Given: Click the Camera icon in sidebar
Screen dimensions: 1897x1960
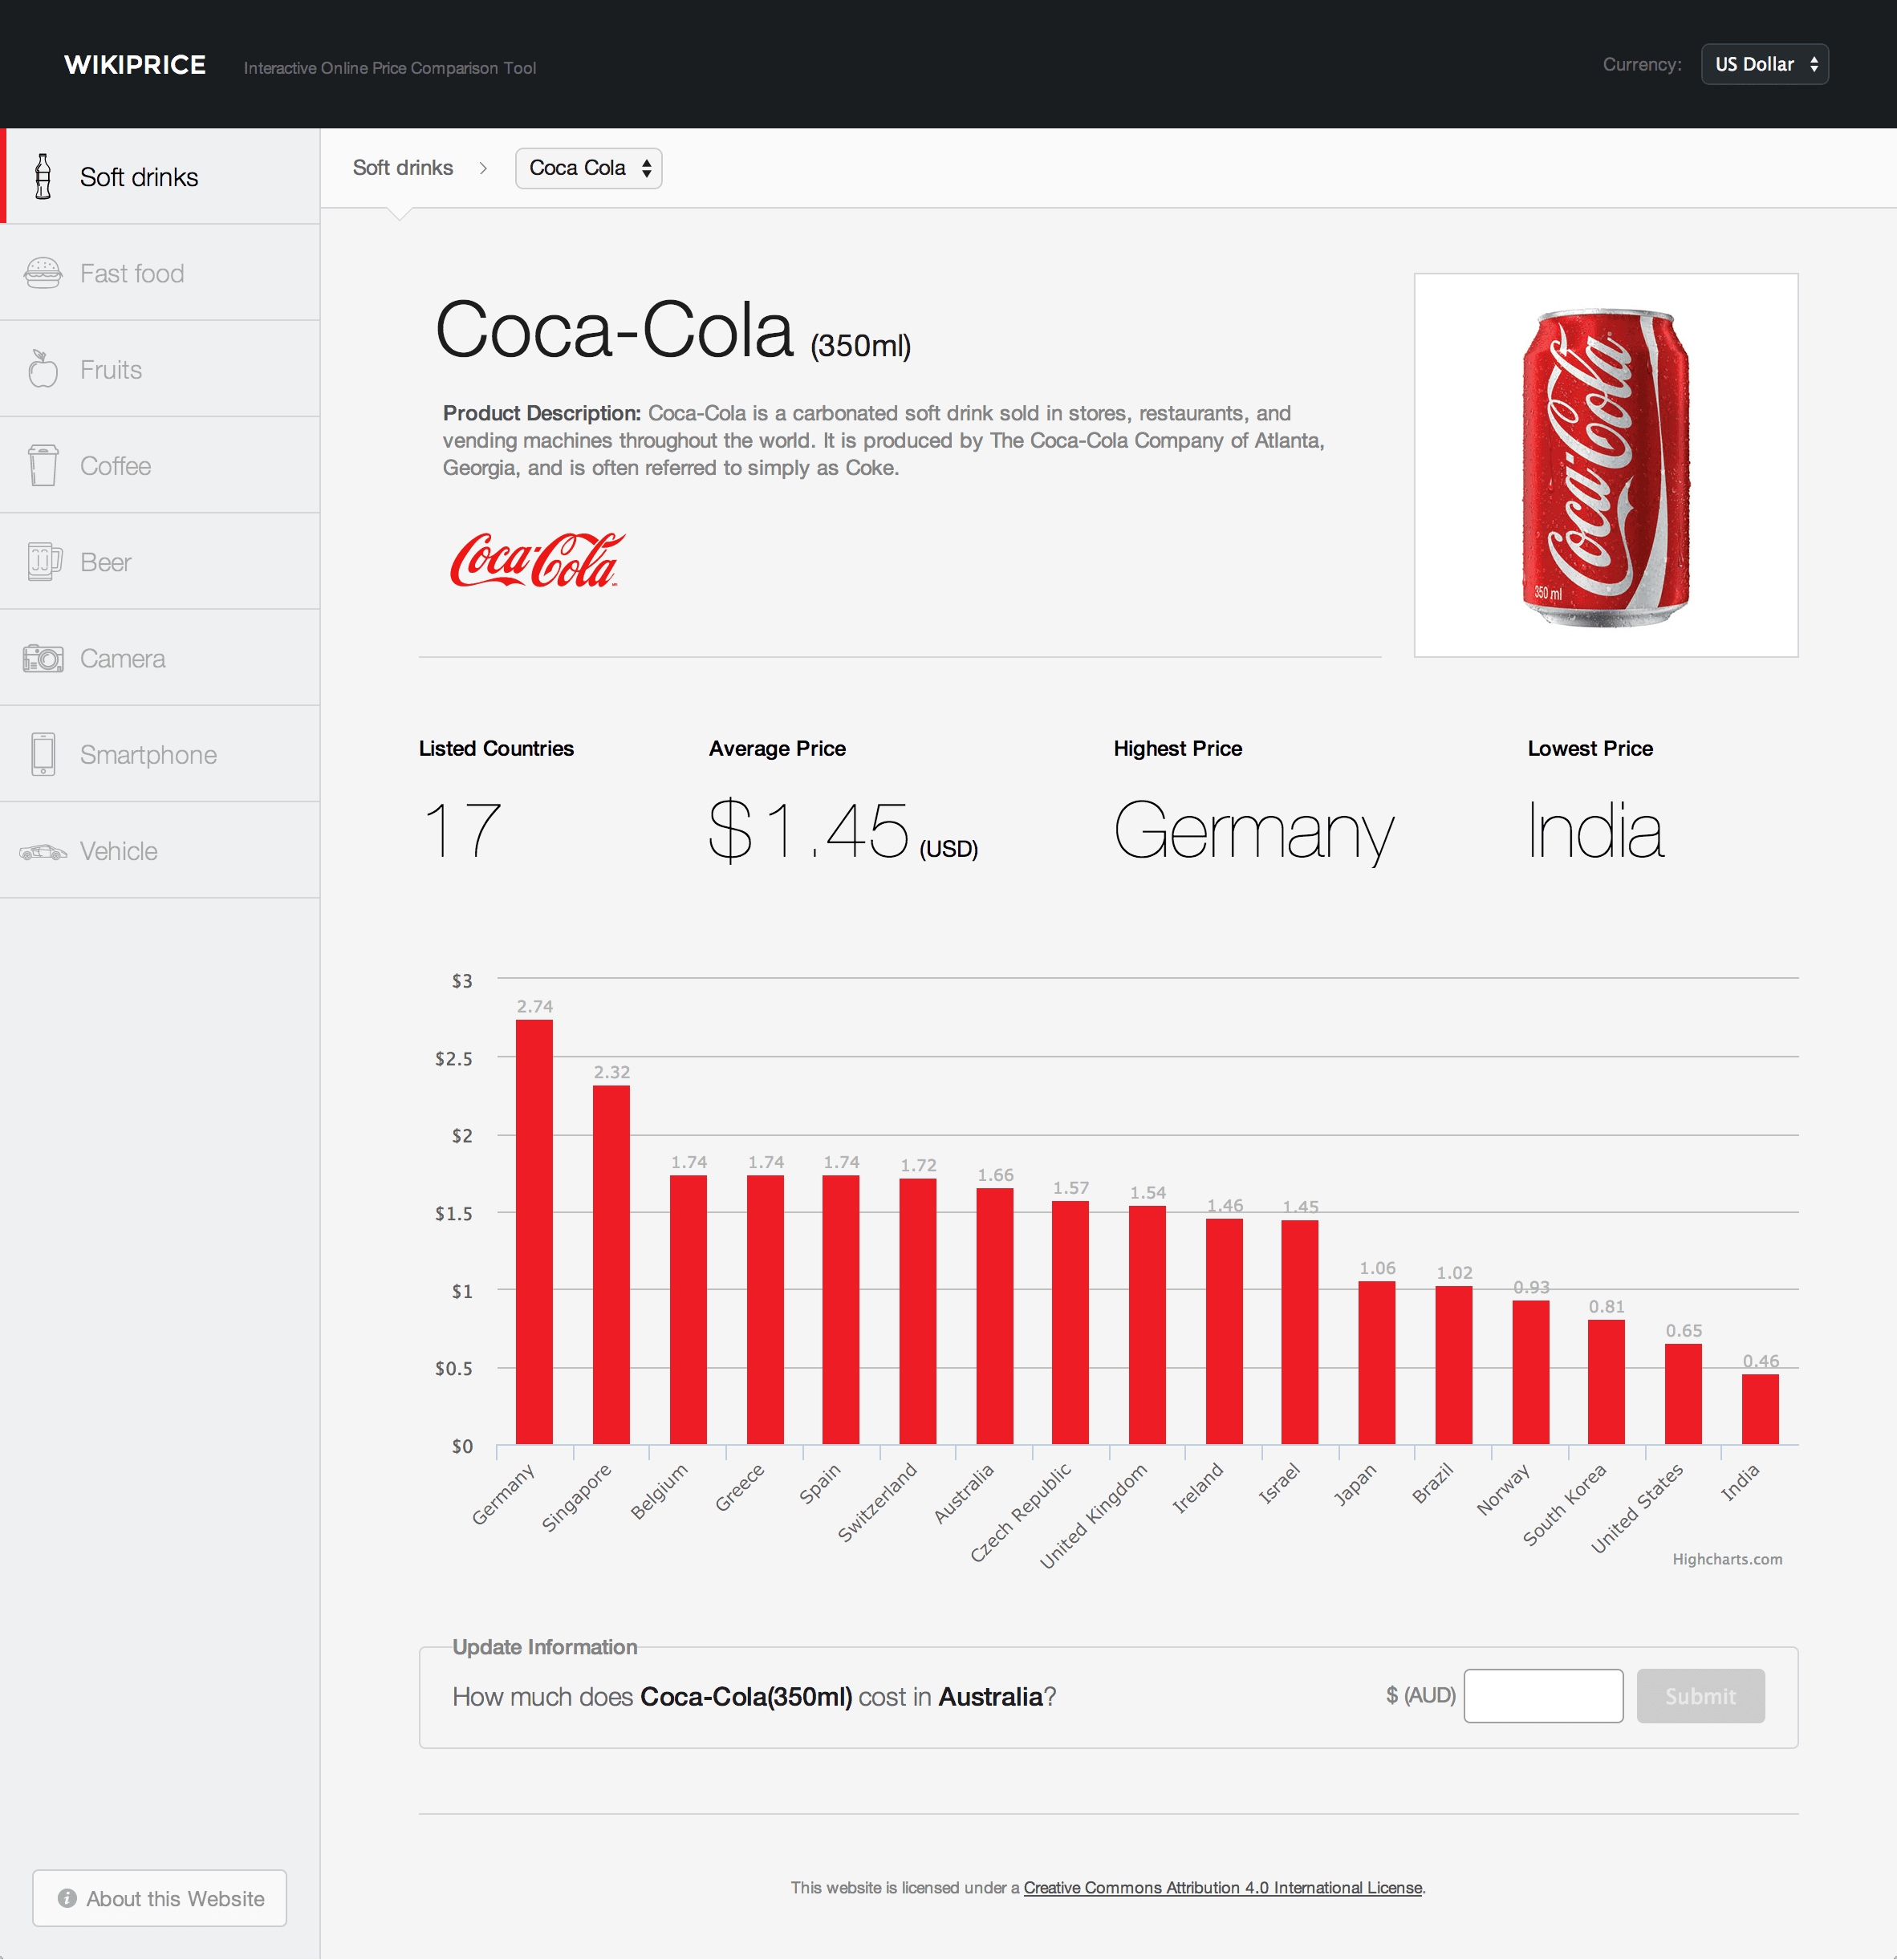Looking at the screenshot, I should coord(43,658).
